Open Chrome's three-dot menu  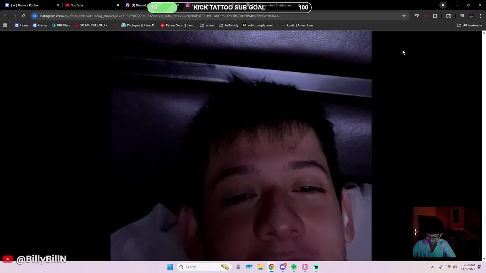(480, 16)
